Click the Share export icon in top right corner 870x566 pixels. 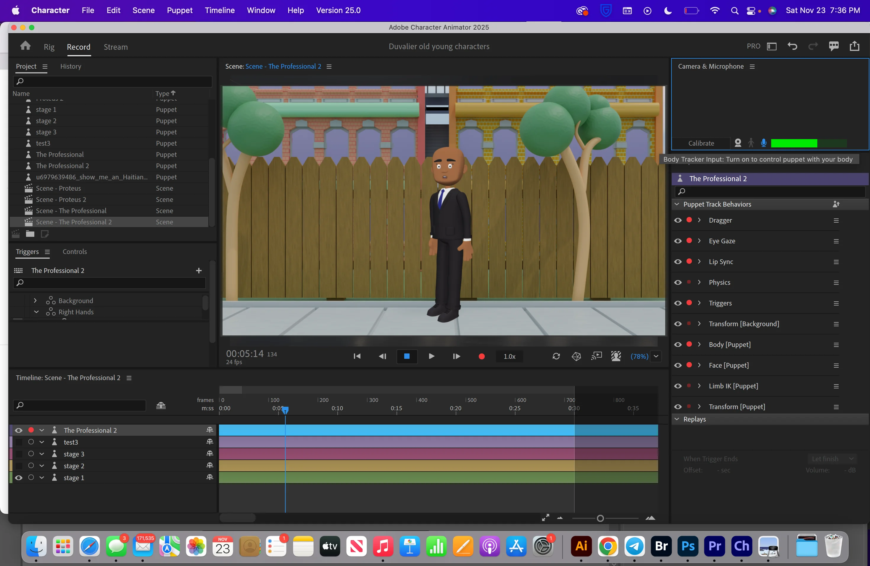pyautogui.click(x=854, y=46)
